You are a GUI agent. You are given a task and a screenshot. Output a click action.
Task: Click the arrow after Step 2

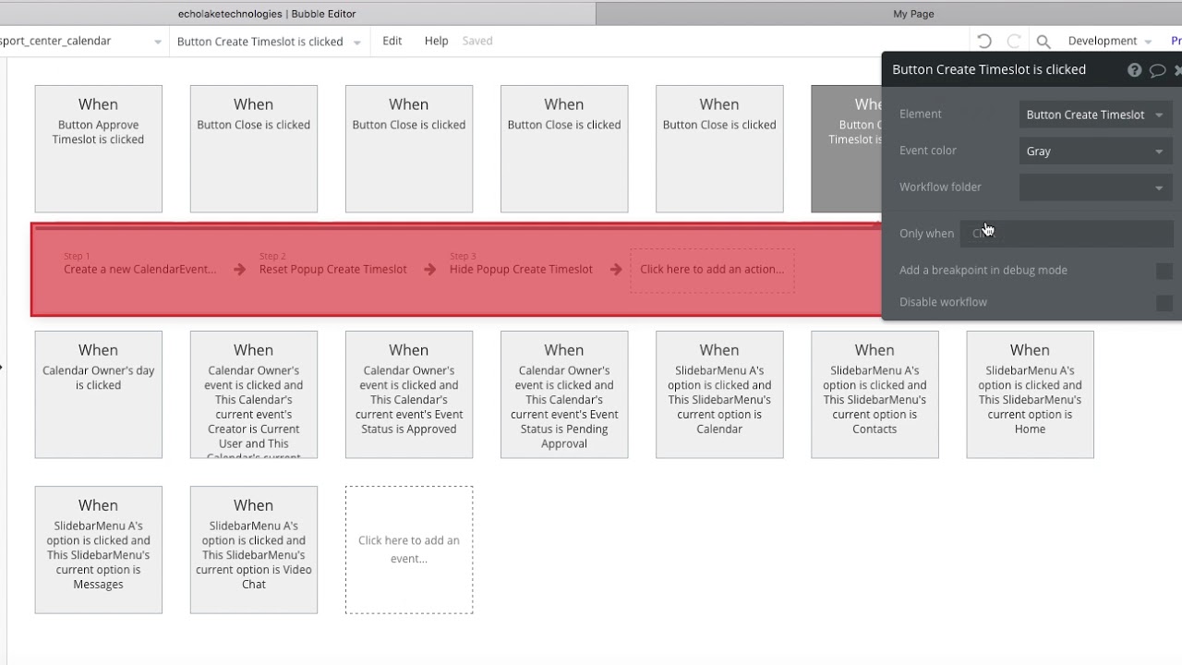[429, 270]
